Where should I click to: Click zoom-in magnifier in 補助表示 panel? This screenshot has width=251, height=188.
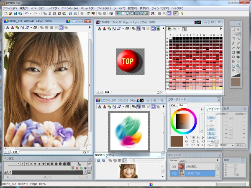pos(98,160)
